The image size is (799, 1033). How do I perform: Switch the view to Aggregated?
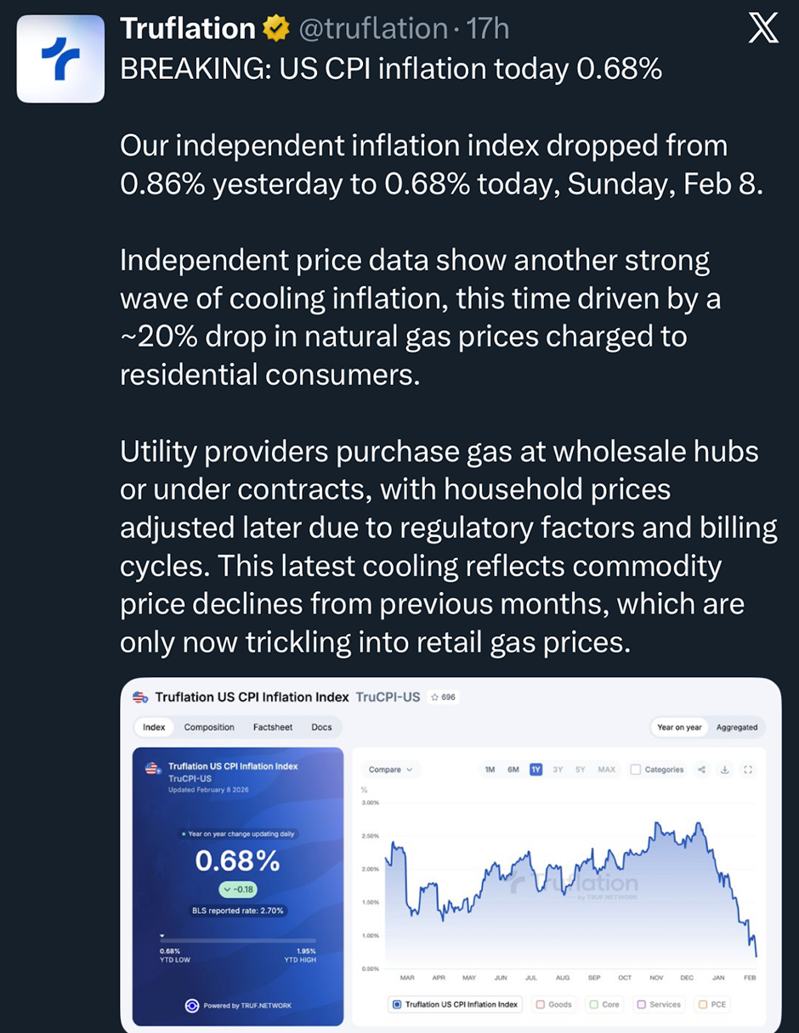pyautogui.click(x=736, y=727)
